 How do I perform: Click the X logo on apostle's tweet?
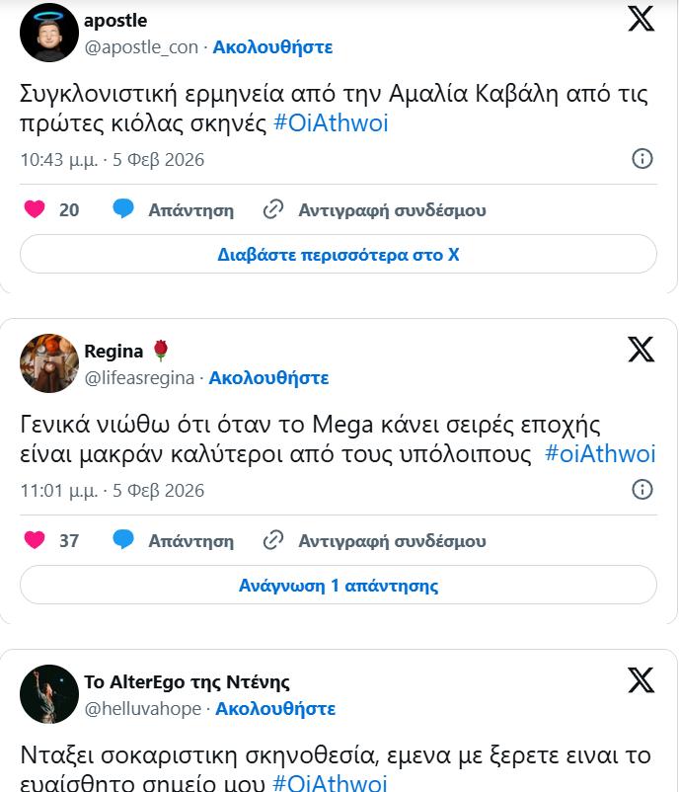click(x=641, y=18)
